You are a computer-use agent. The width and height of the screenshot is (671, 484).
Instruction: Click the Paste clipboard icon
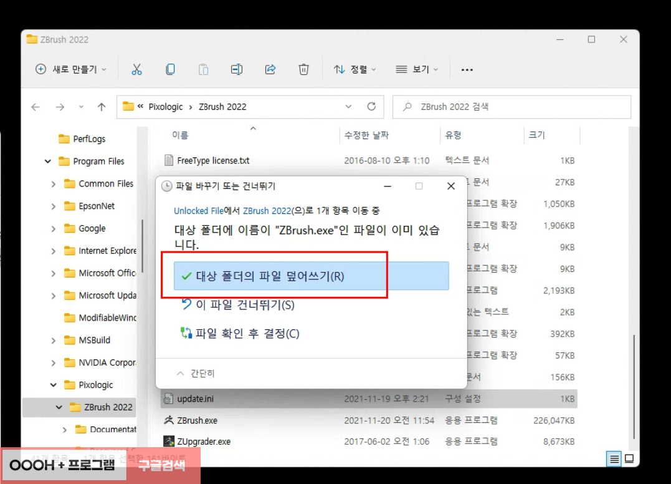[x=203, y=69]
